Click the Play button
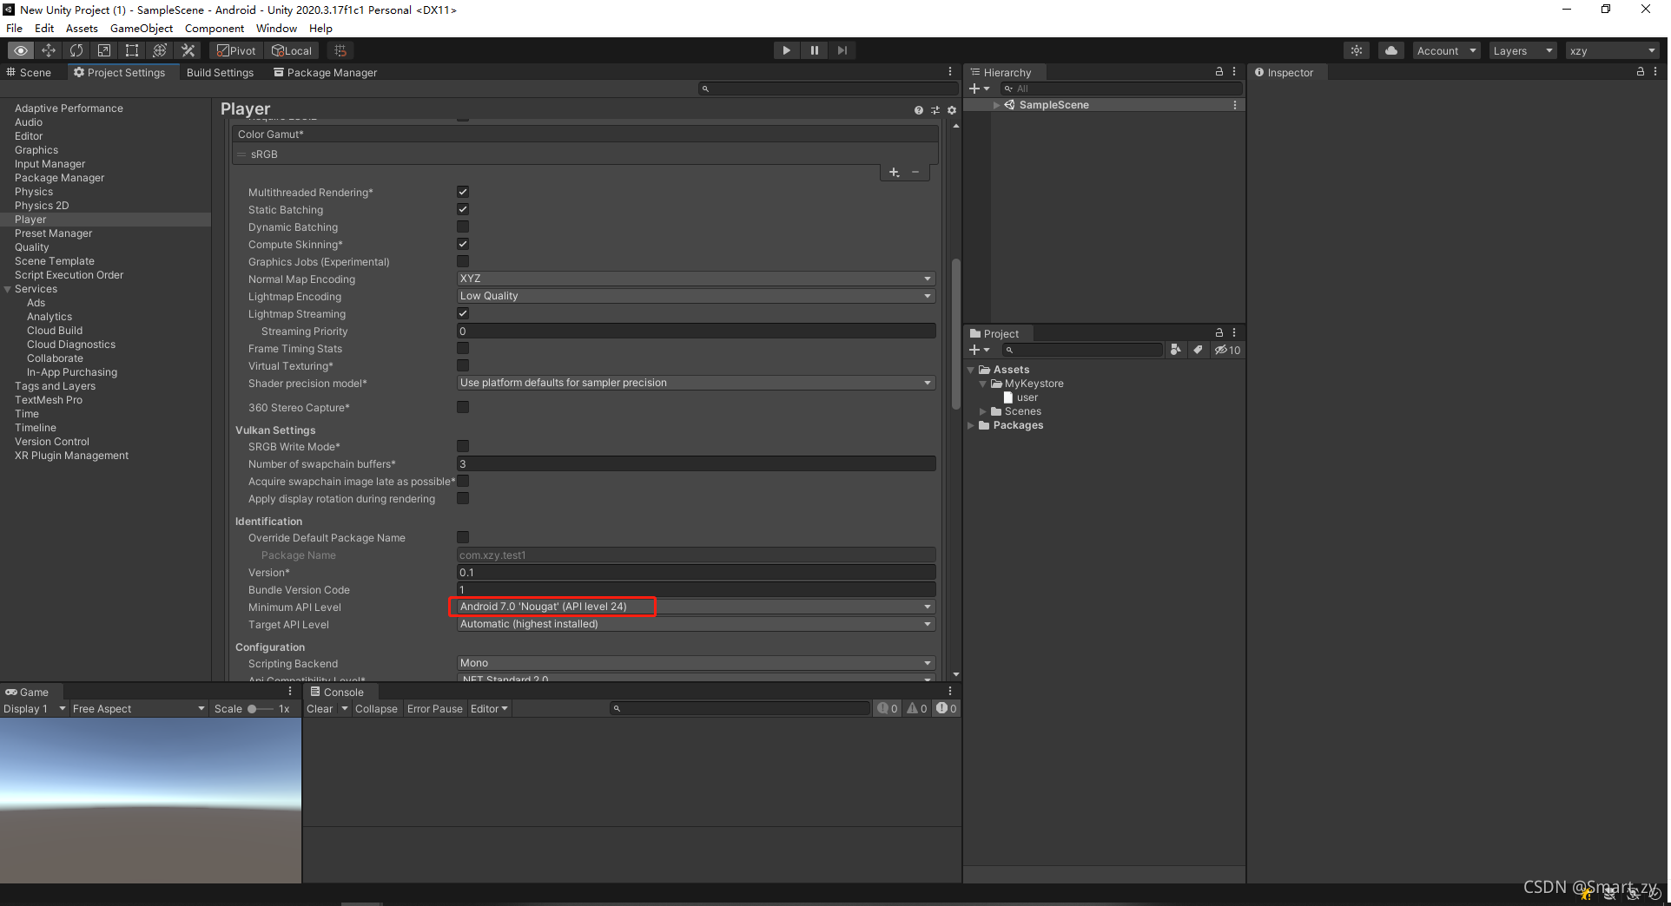 [786, 50]
